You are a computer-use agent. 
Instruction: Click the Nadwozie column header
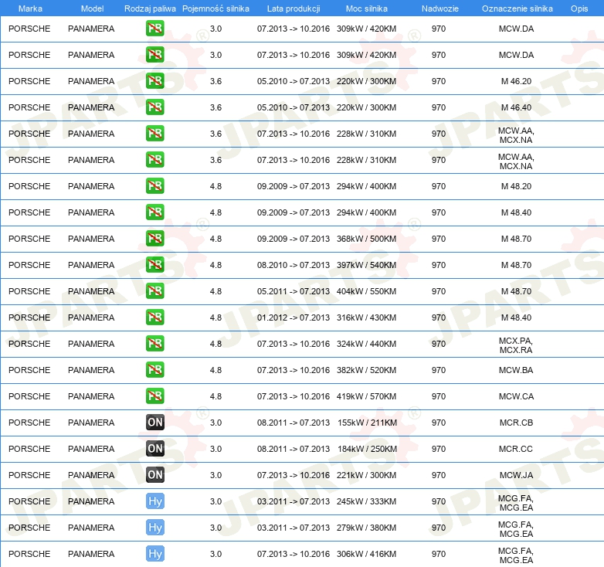pyautogui.click(x=440, y=8)
